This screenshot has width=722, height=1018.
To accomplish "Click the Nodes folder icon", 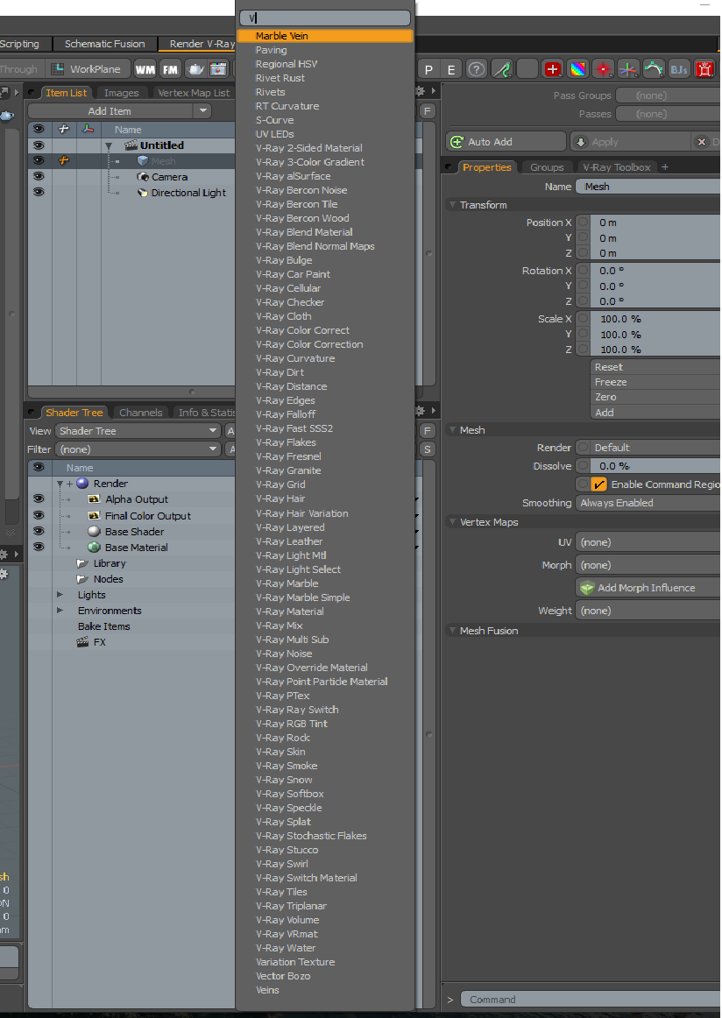I will click(81, 579).
